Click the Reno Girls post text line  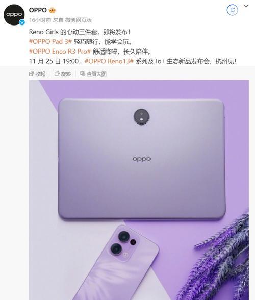coord(80,32)
